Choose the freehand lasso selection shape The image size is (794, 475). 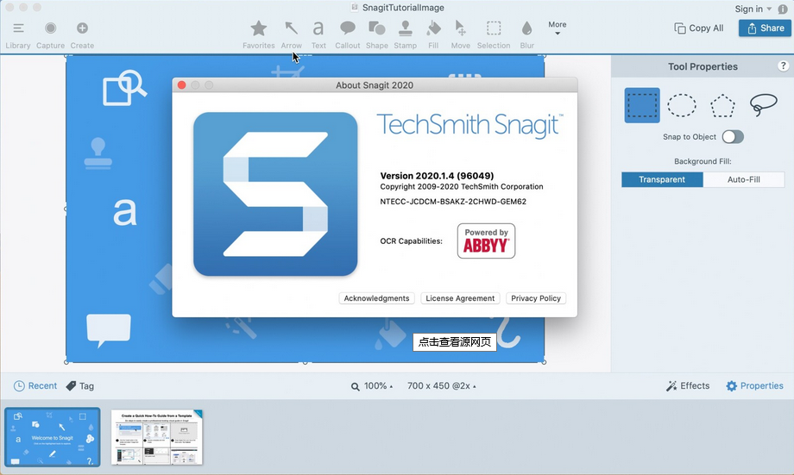(x=763, y=104)
